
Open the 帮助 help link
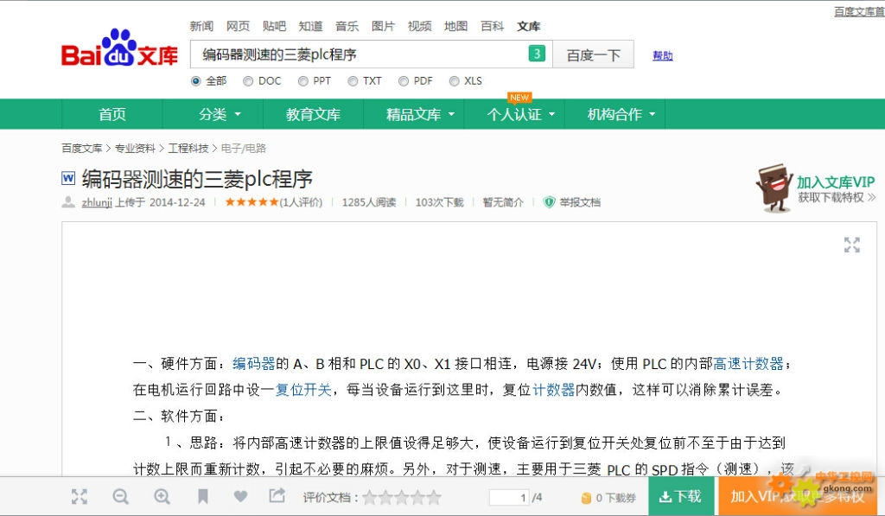(663, 55)
